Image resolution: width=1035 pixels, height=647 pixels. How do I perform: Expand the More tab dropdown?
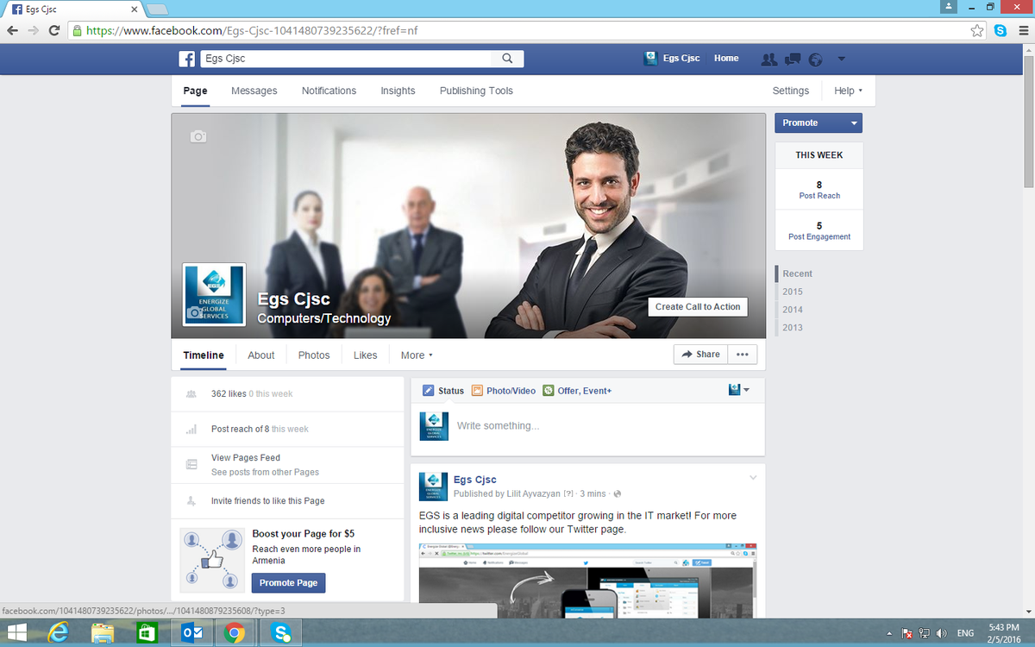[x=417, y=355]
